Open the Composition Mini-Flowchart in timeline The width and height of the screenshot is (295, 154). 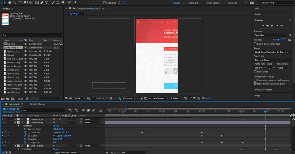[x=70, y=110]
